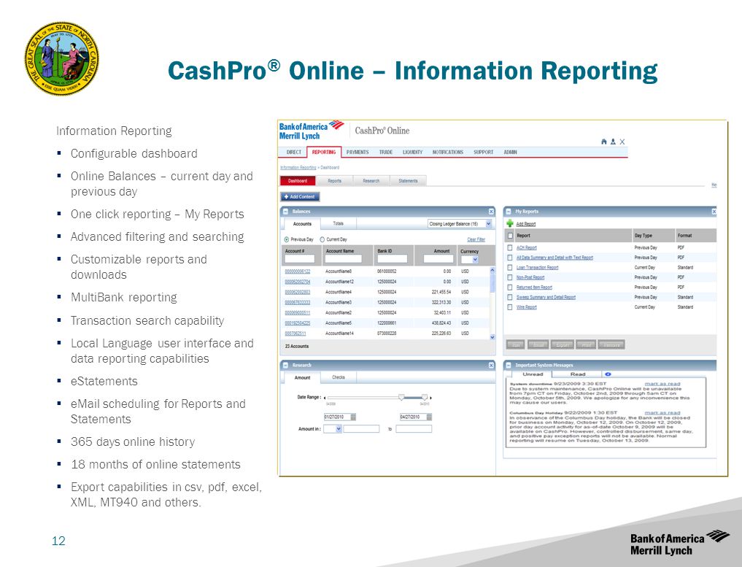Open the Loan Transaction Report link
Screen dimensions: 742x567
[537, 267]
